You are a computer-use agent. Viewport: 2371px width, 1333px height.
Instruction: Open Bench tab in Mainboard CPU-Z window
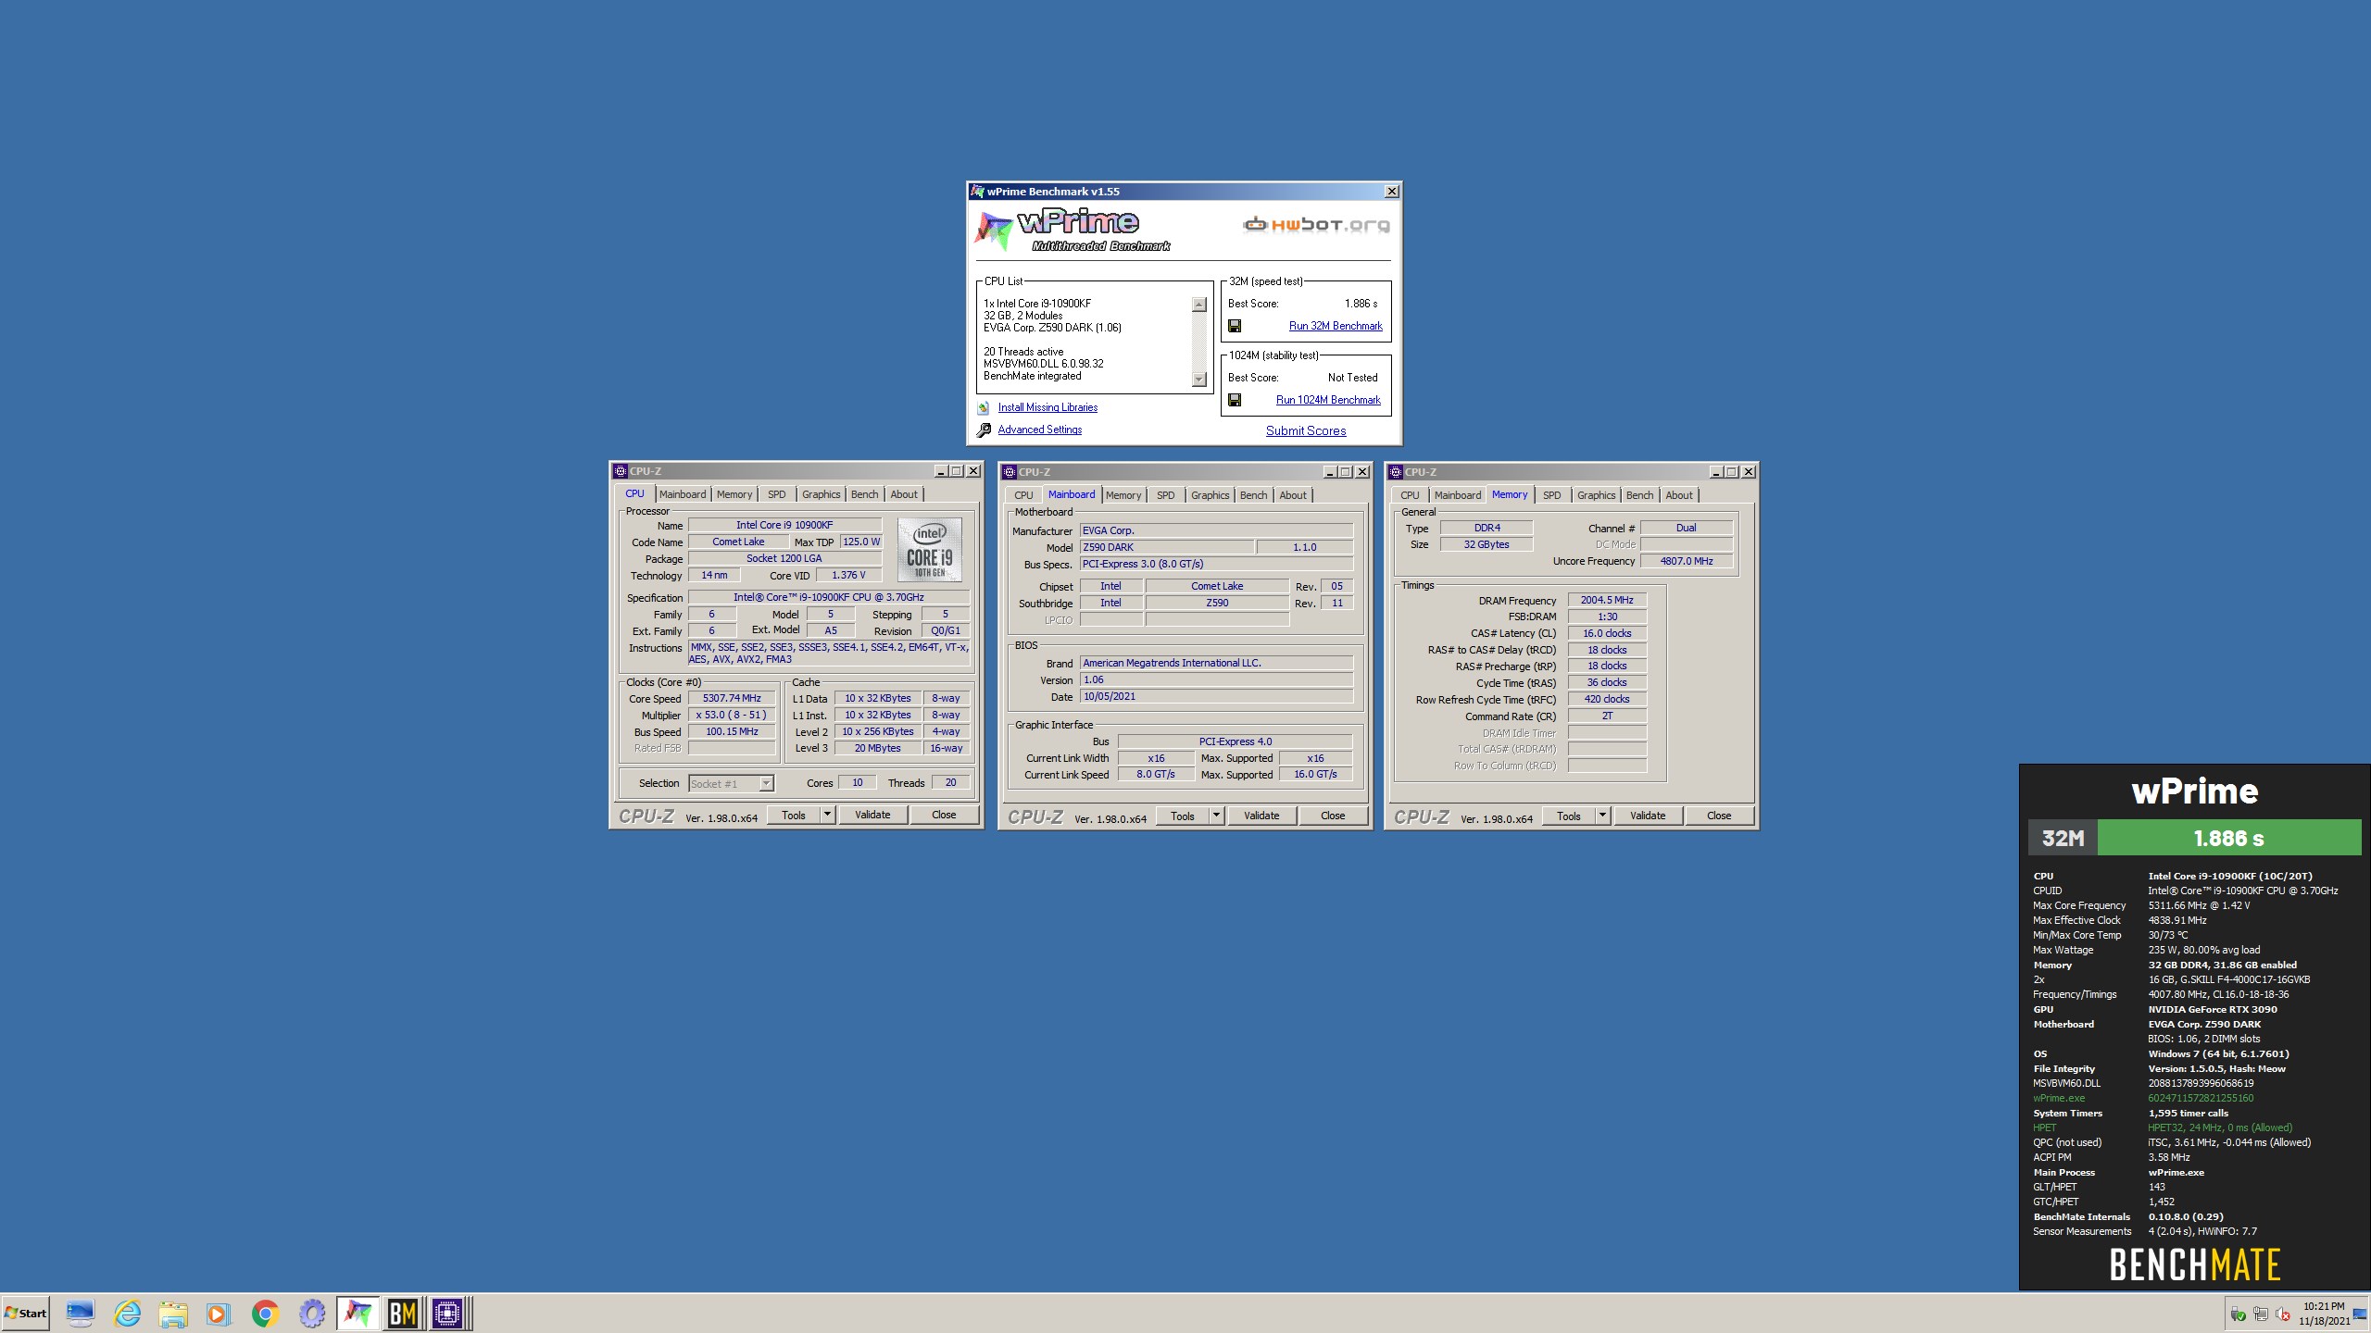click(x=1253, y=495)
